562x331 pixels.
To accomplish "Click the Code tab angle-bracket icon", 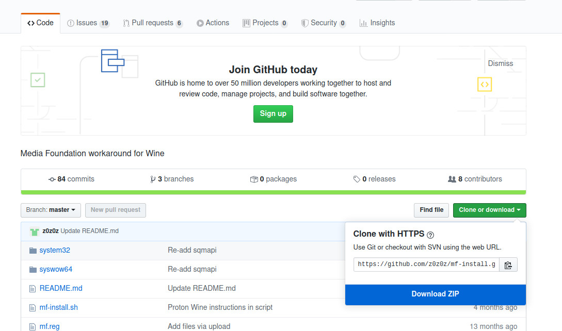I will pos(31,23).
